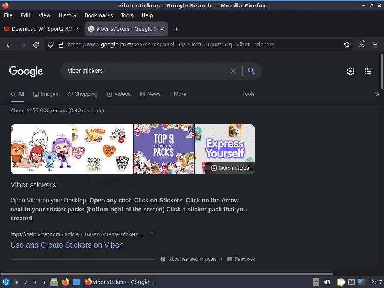Focus the Google search input field
The image size is (384, 288).
coord(147,71)
